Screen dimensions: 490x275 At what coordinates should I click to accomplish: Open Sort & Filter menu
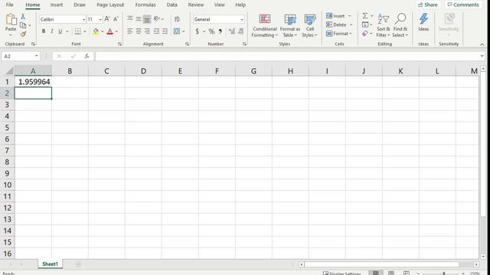pyautogui.click(x=384, y=25)
